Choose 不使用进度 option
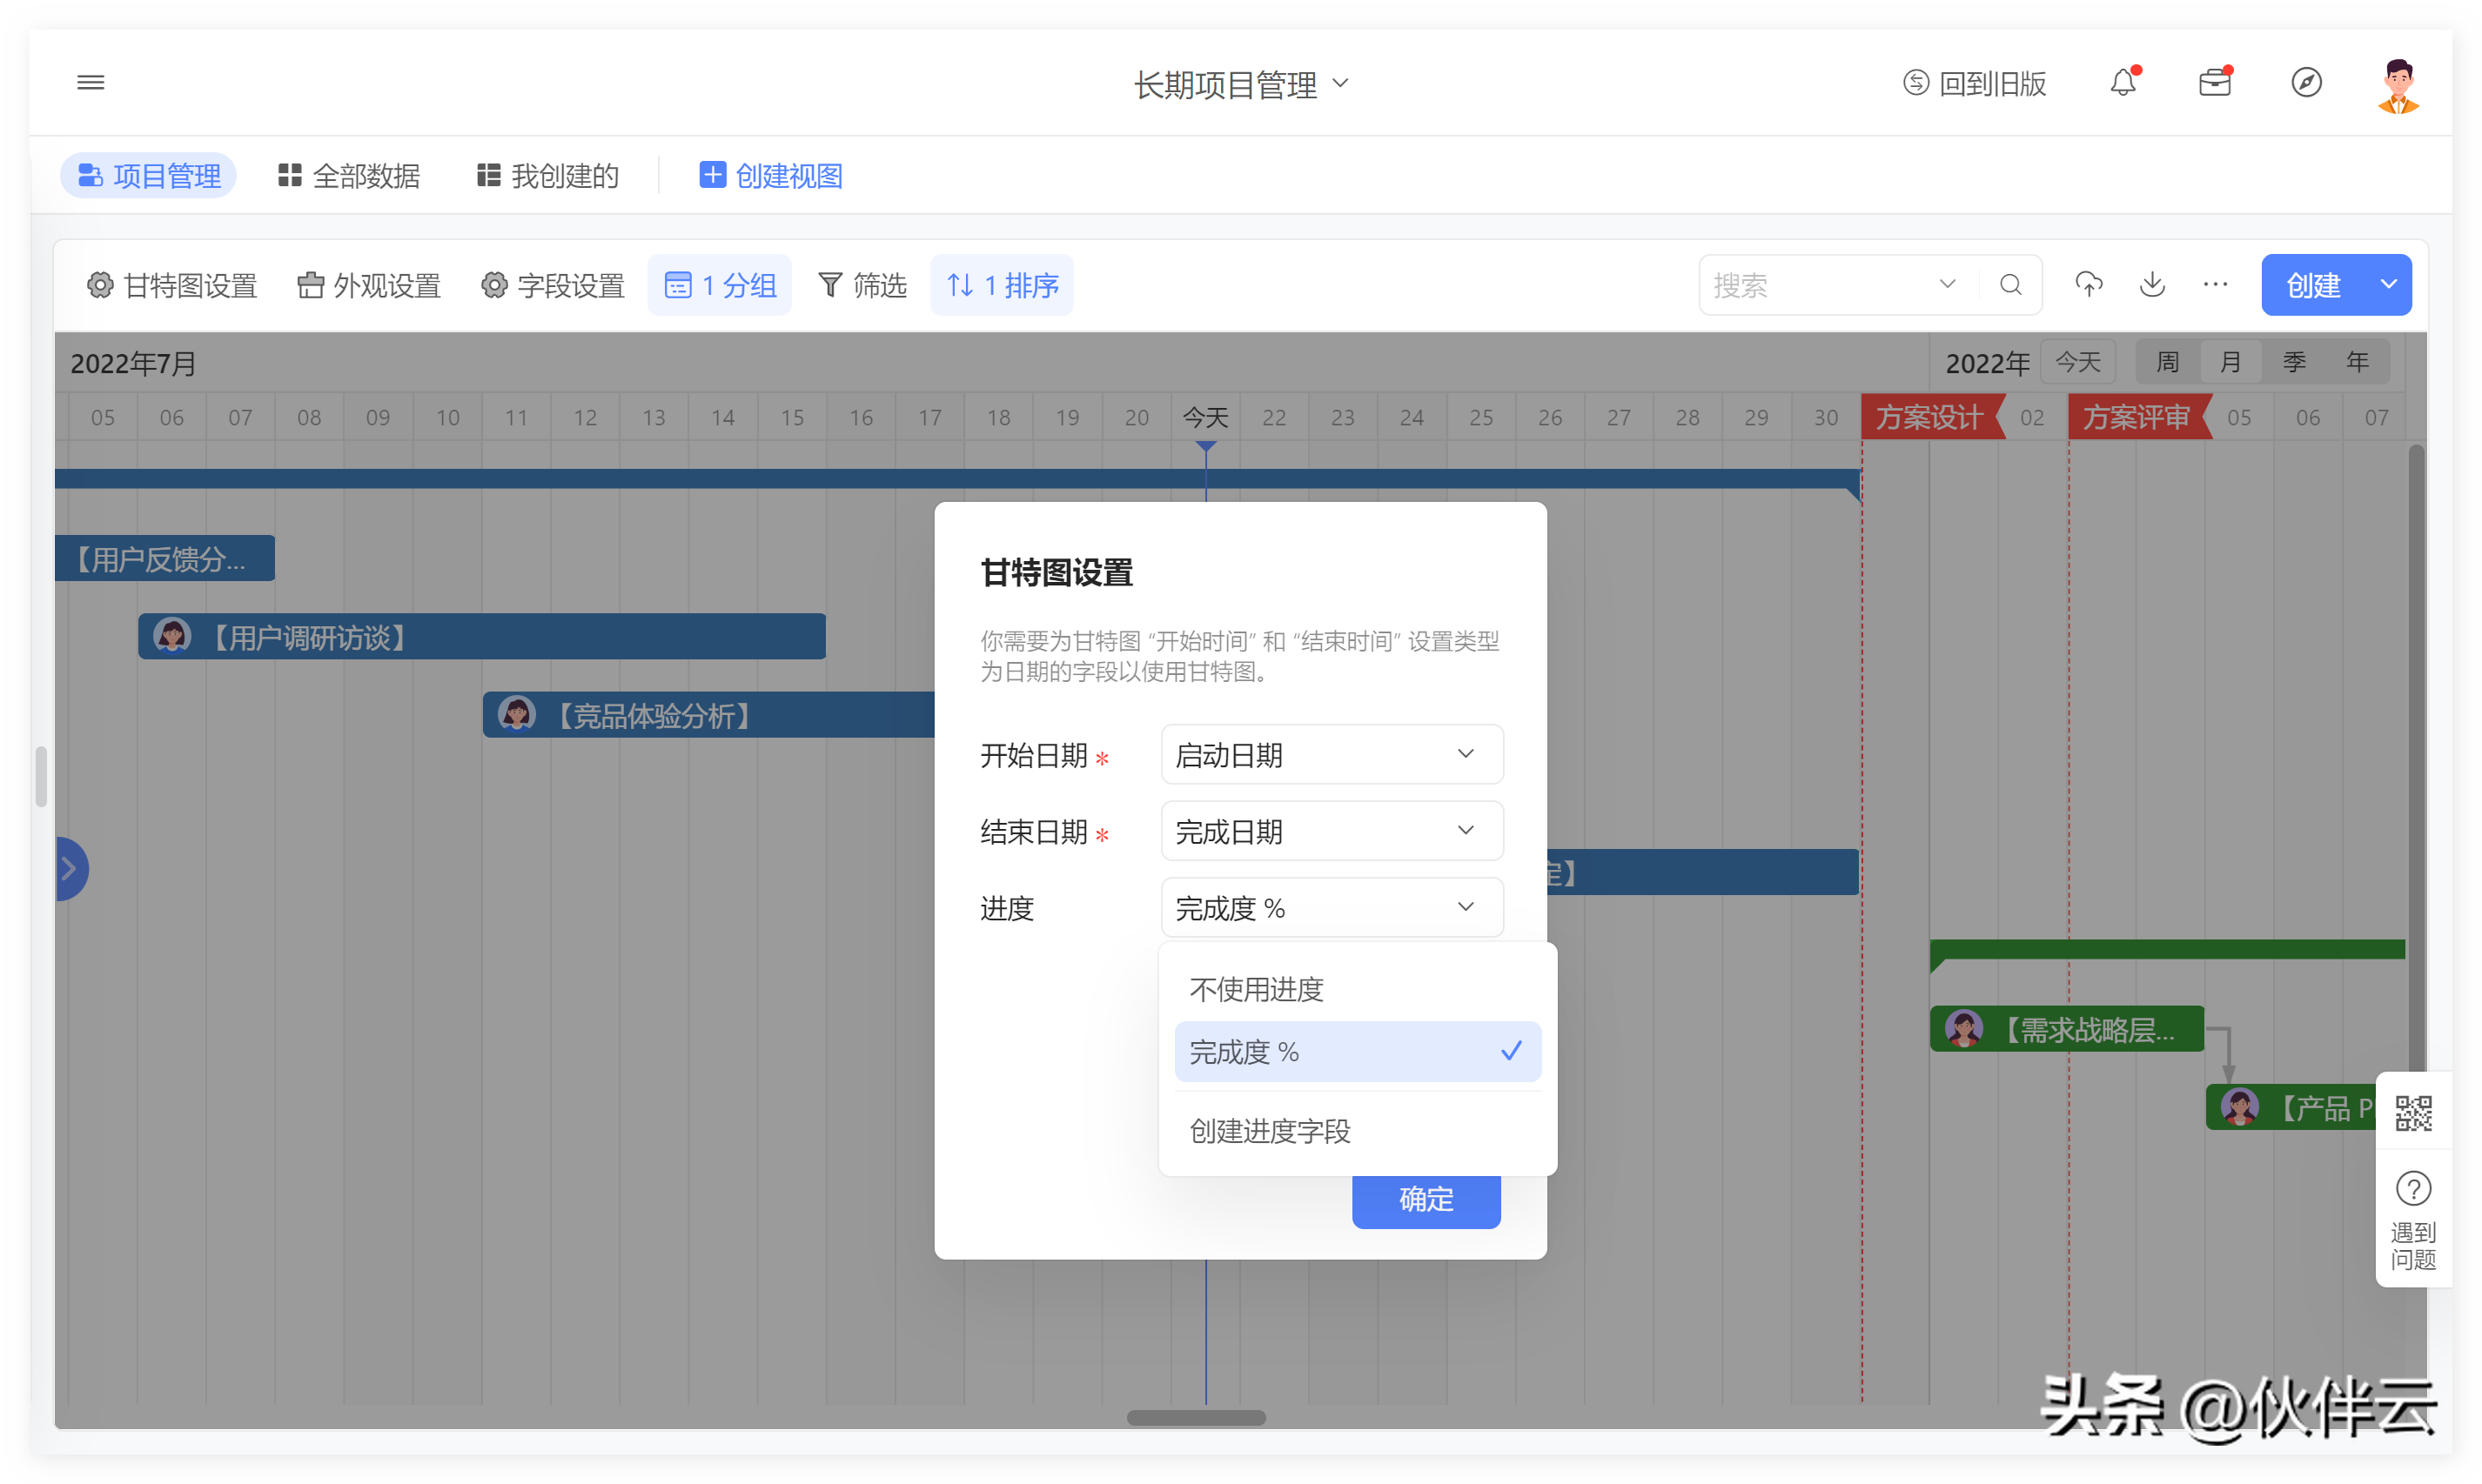 click(x=1256, y=990)
